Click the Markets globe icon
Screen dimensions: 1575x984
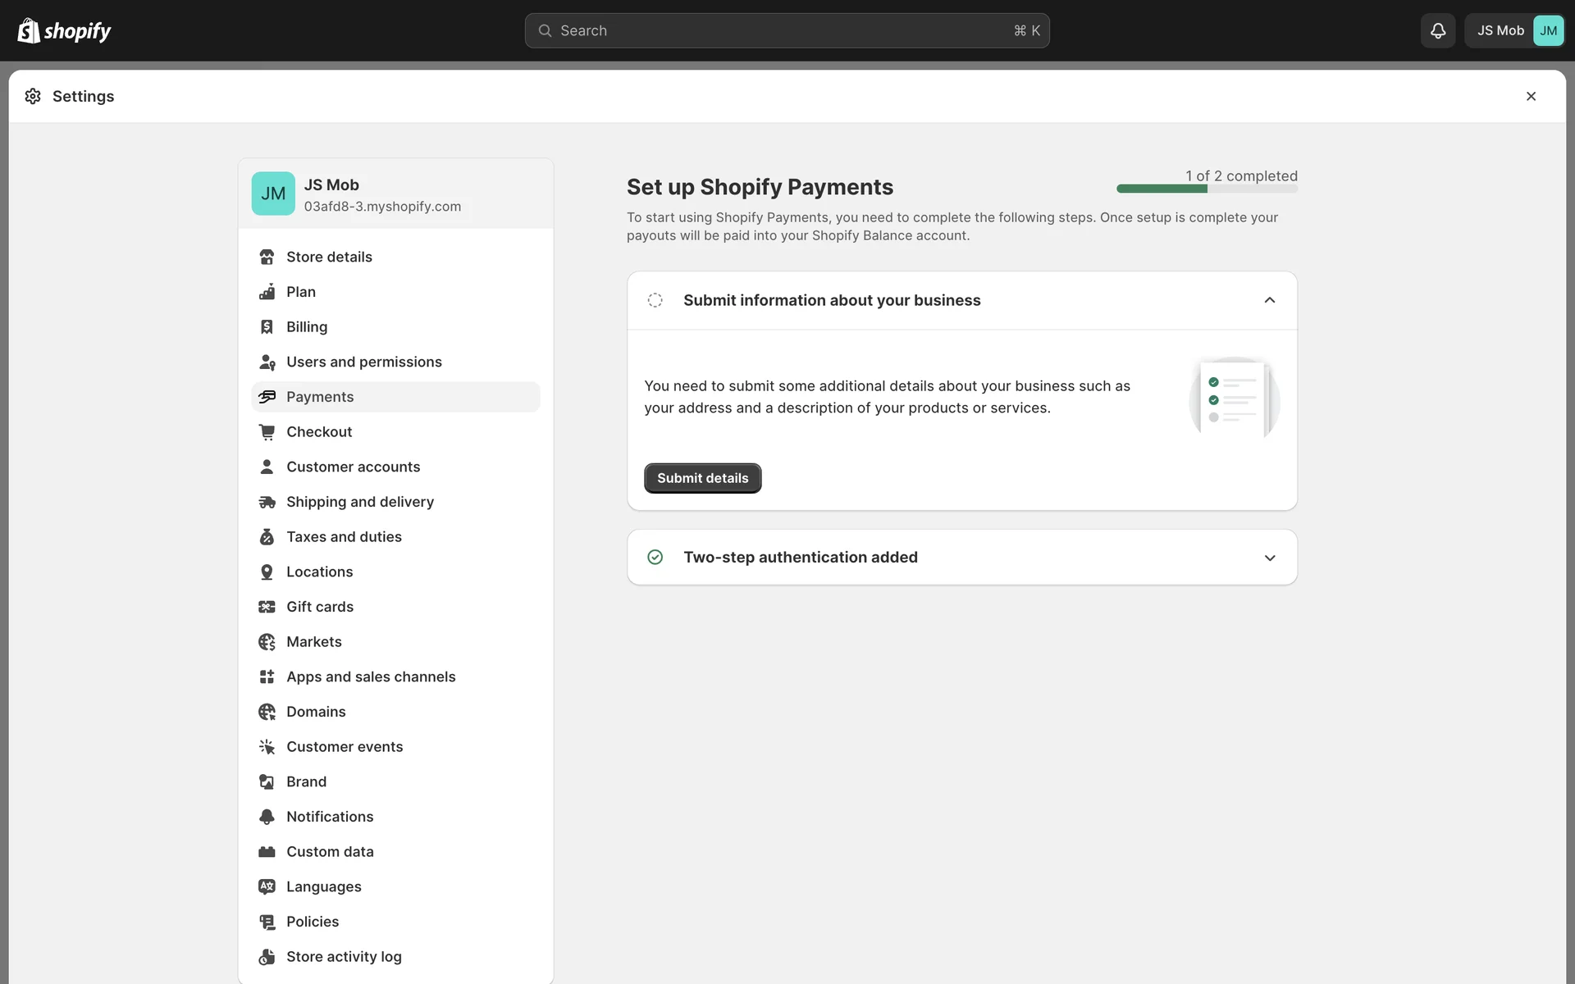tap(267, 642)
